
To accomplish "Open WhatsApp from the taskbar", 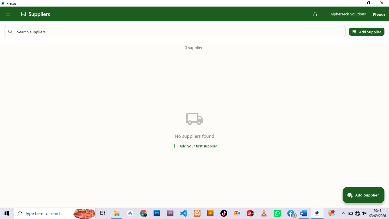I will coord(277,213).
